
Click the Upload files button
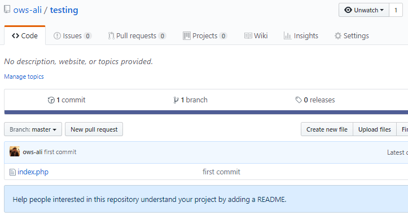click(375, 129)
